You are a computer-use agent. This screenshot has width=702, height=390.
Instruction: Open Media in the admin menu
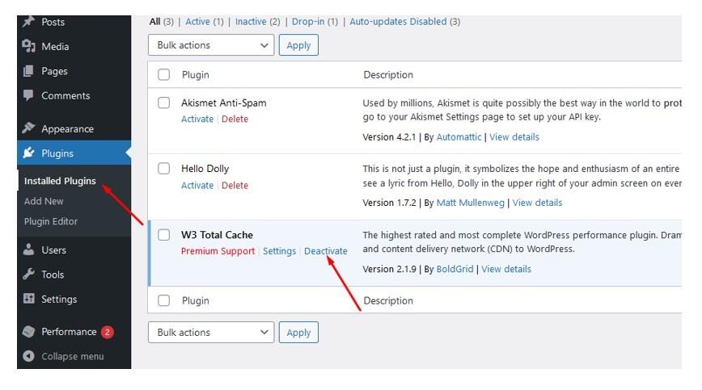[x=55, y=47]
